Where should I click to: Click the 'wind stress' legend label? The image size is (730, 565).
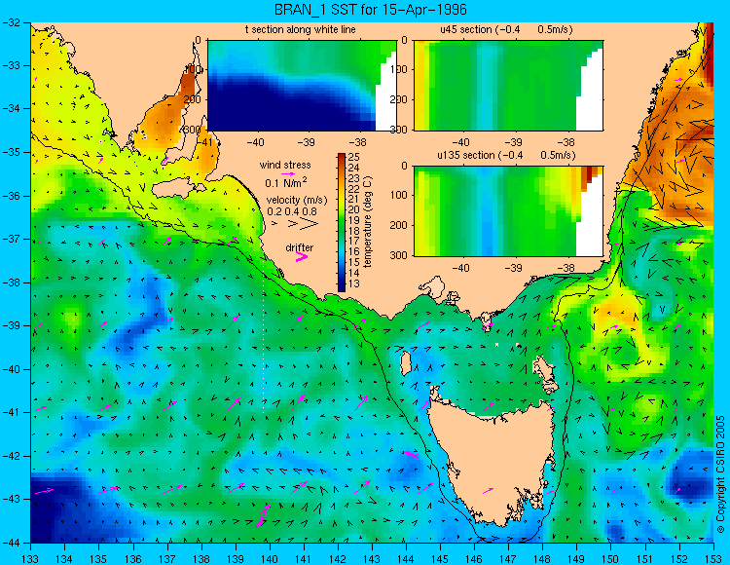(285, 165)
